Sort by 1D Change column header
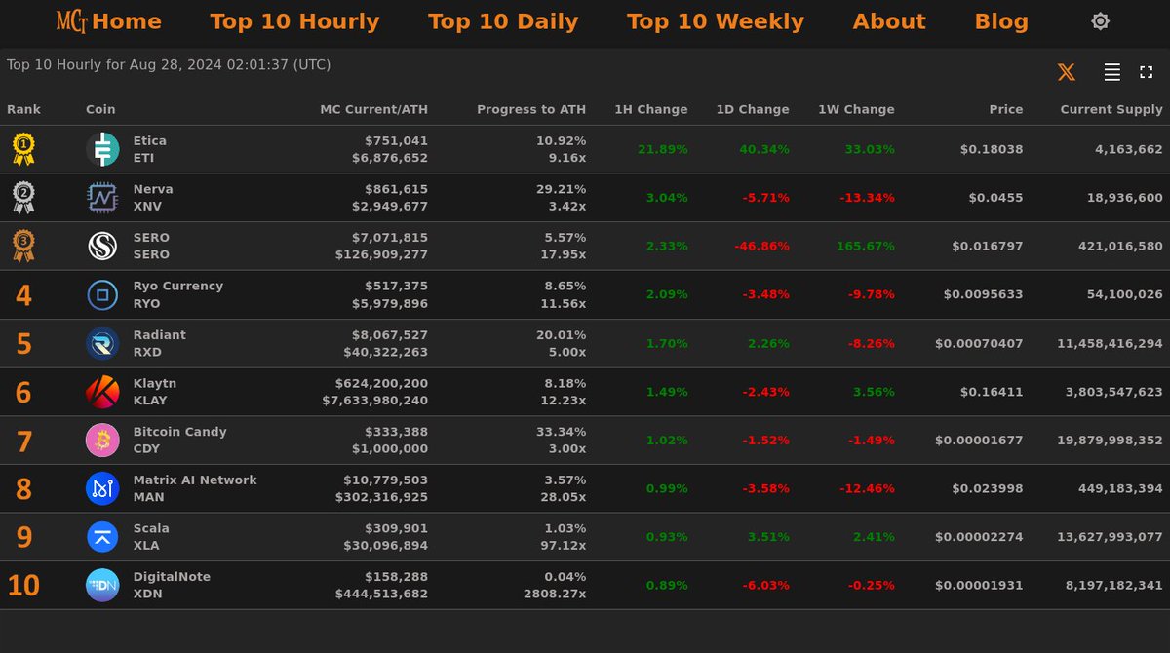Image resolution: width=1170 pixels, height=653 pixels. point(753,110)
